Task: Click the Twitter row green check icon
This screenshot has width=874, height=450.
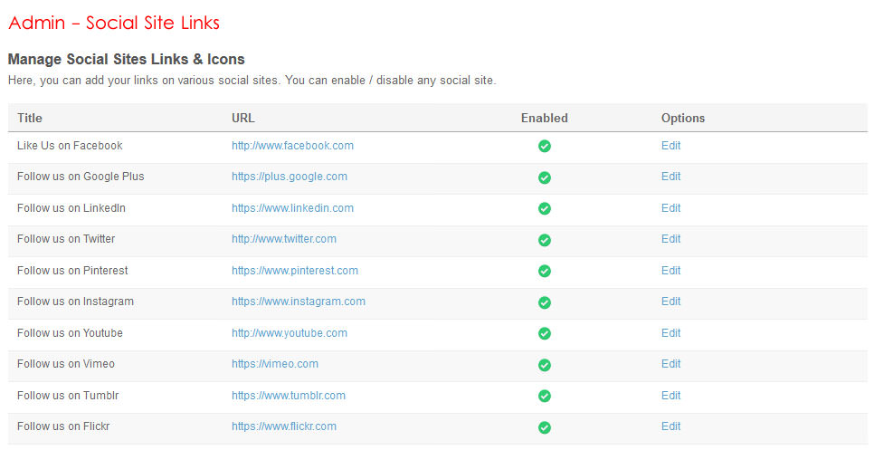Action: (545, 240)
